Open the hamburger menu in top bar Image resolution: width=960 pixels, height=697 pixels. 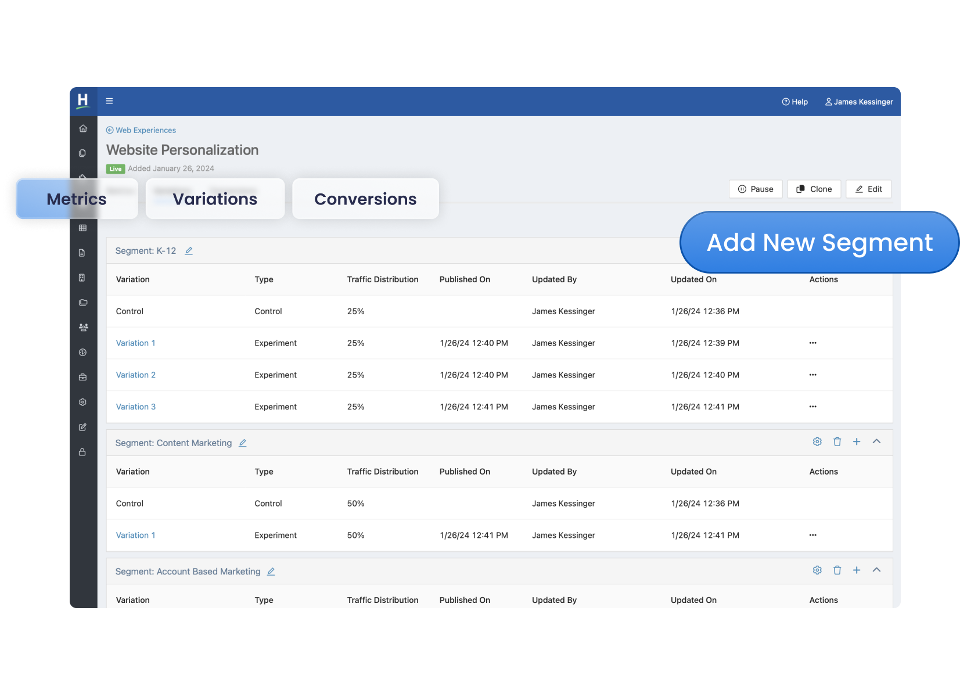click(109, 101)
